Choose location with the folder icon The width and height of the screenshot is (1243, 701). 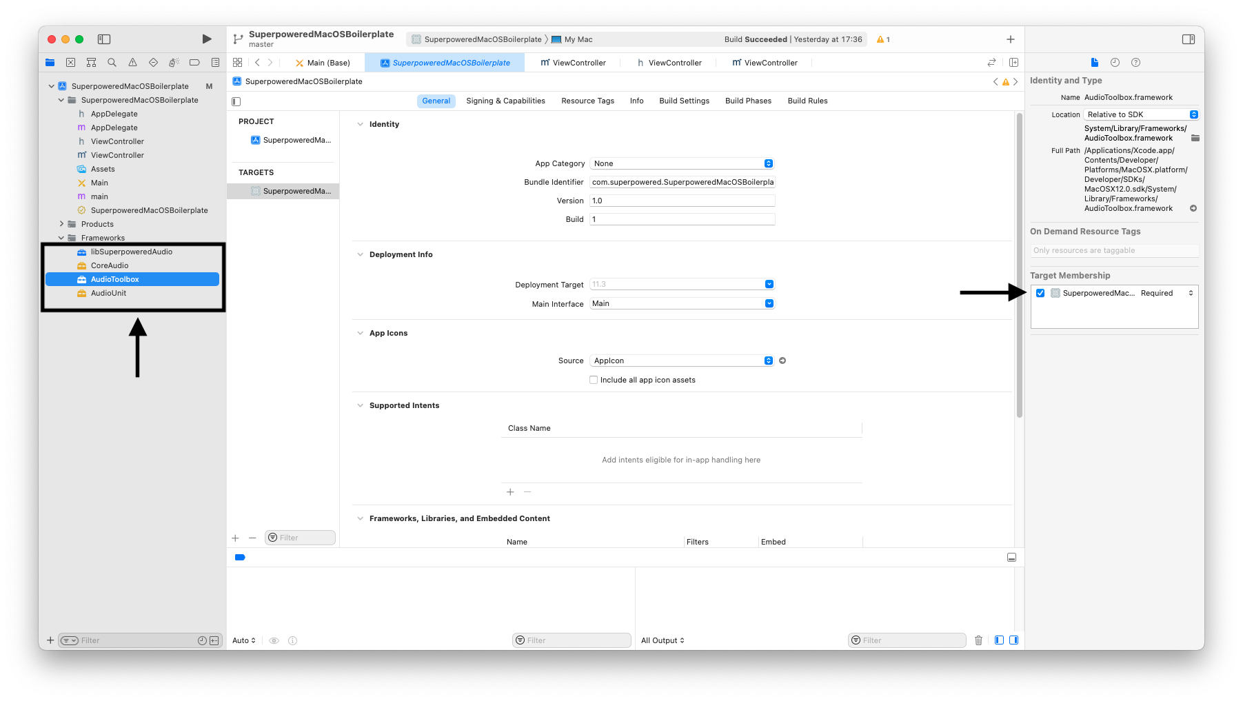(1195, 138)
